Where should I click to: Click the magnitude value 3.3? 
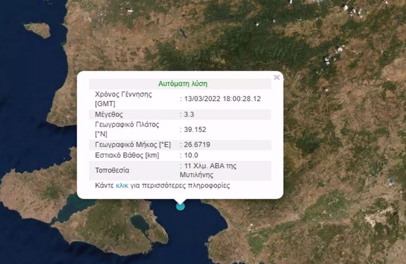point(189,114)
